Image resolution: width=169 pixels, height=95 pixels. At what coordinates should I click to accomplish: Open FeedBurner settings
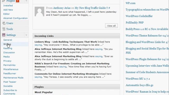click(10, 73)
